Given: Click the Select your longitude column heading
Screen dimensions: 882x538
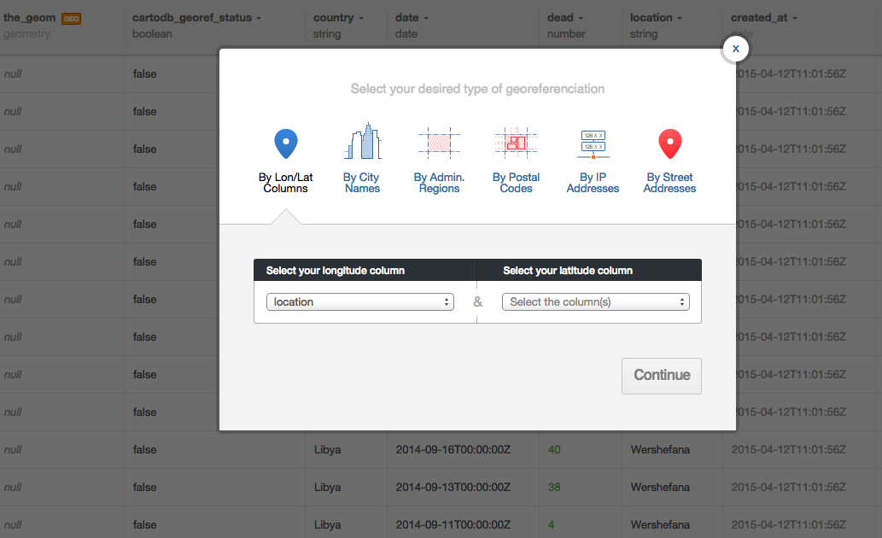Looking at the screenshot, I should tap(336, 271).
